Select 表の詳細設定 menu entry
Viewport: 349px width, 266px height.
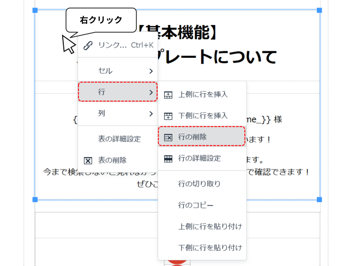118,139
